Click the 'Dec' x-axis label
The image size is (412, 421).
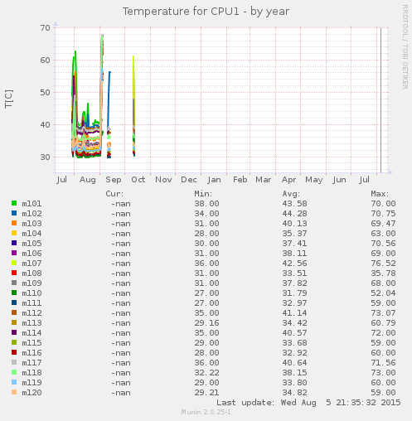click(189, 180)
